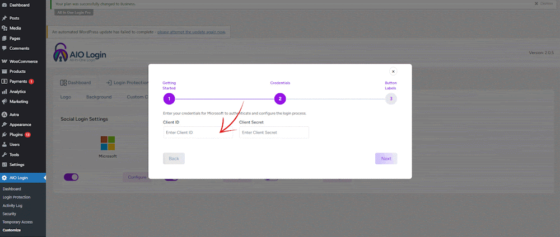
Task: Click the Analytics bar chart icon
Action: coord(4,92)
